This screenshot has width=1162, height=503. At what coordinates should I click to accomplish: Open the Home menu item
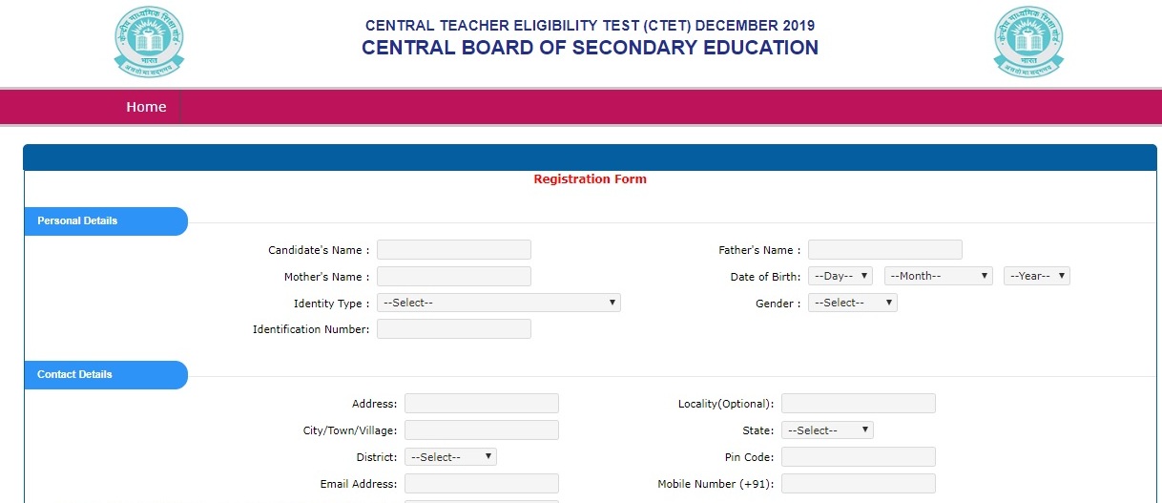coord(146,107)
